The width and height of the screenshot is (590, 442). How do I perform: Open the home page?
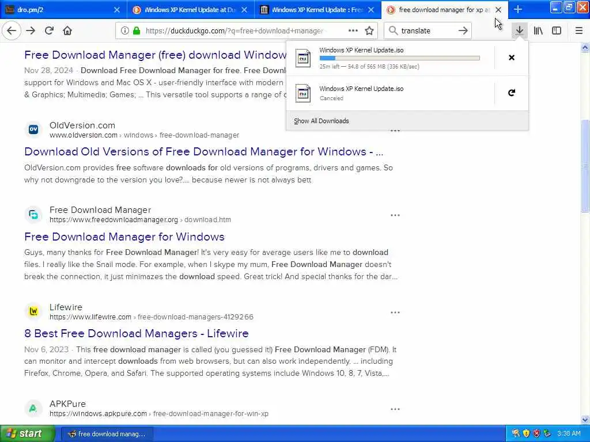(x=67, y=31)
